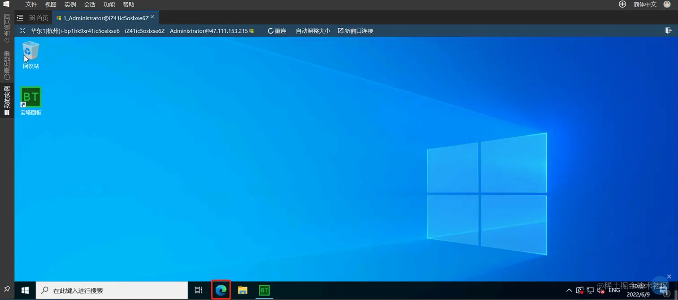
Task: Click the instance ID text 华东1(杭州)i-bp1hk9xr41ic5oslxse6
Action: coord(75,31)
